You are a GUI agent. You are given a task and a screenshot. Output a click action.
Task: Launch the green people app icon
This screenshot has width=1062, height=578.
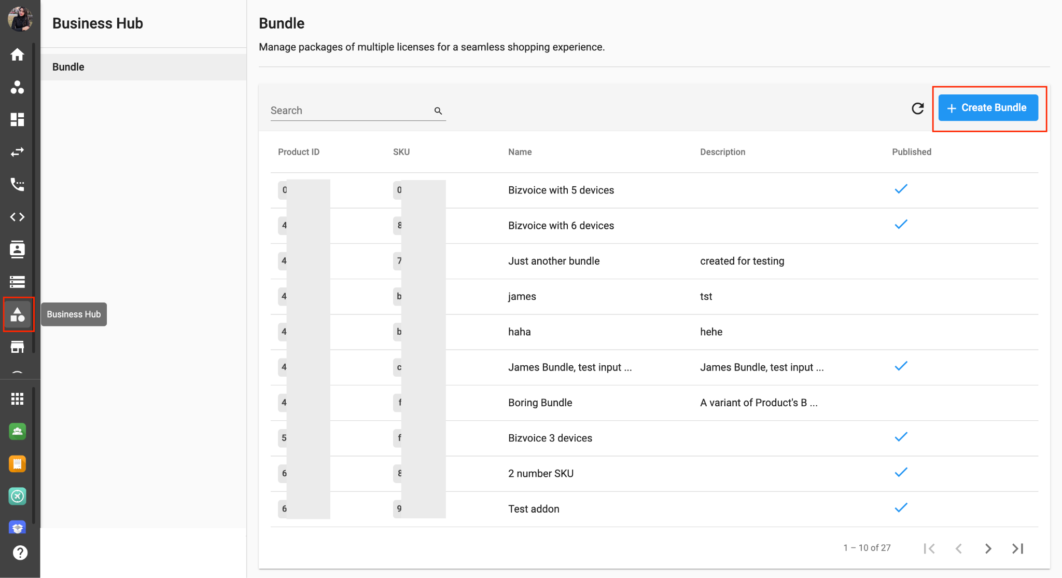(x=17, y=431)
